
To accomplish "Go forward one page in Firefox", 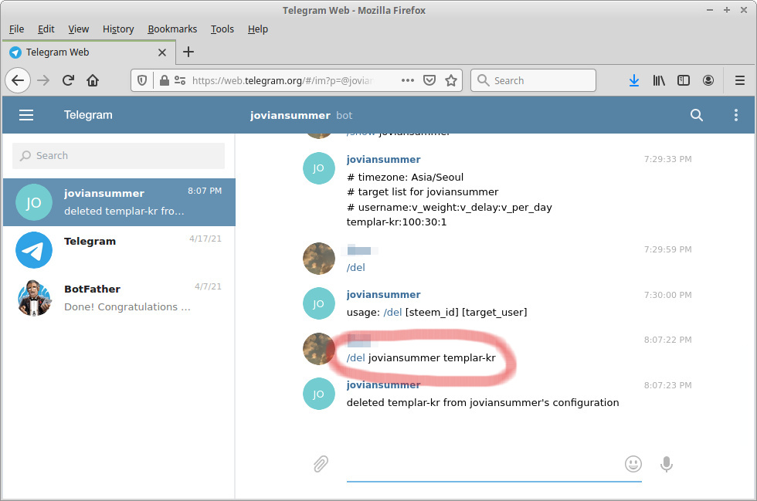I will [43, 80].
